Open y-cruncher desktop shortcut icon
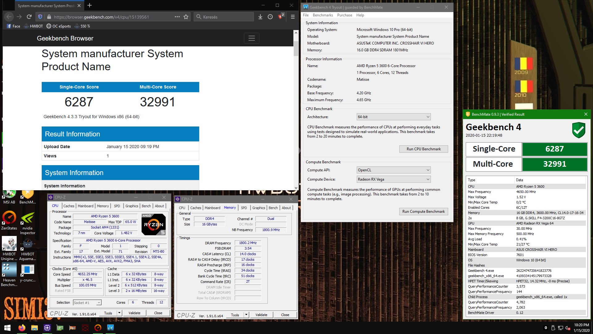 [x=27, y=273]
